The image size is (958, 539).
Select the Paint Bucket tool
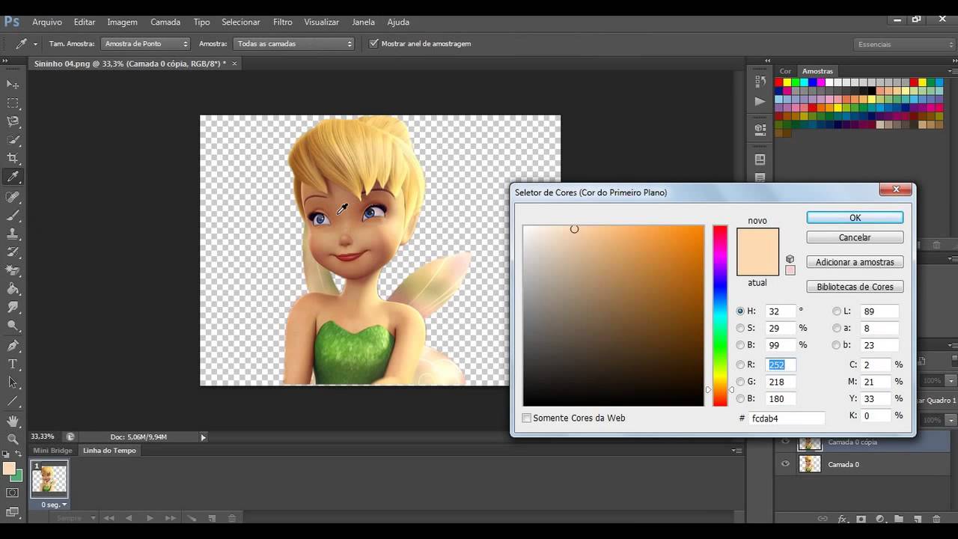pos(13,289)
